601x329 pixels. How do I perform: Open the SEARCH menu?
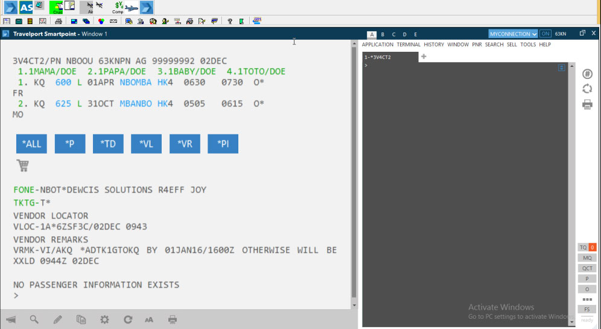494,45
